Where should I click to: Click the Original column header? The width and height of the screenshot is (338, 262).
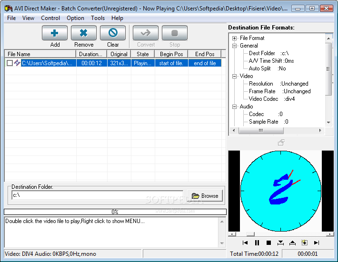[x=119, y=54]
